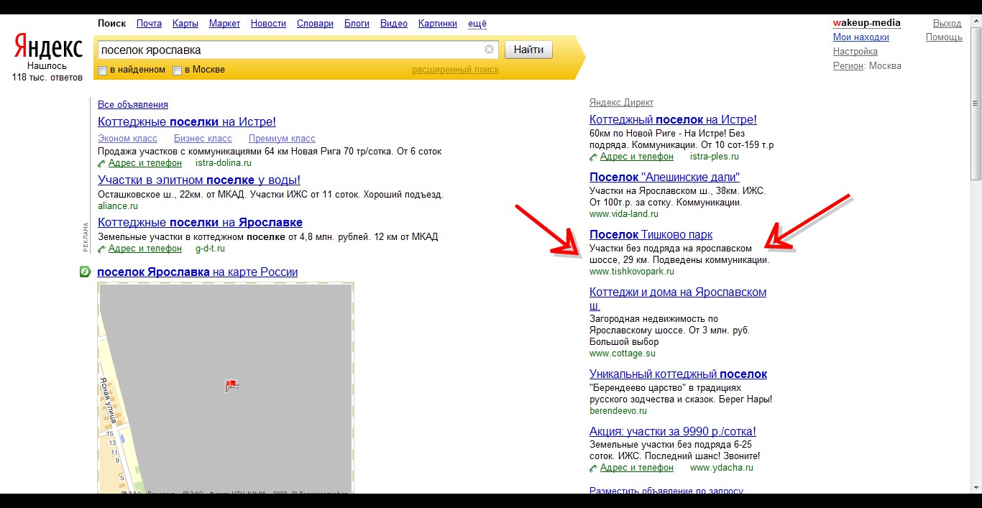This screenshot has width=982, height=508.
Task: Open the 'Коттеджный поселок на Истре!' Direct ad
Action: click(673, 119)
